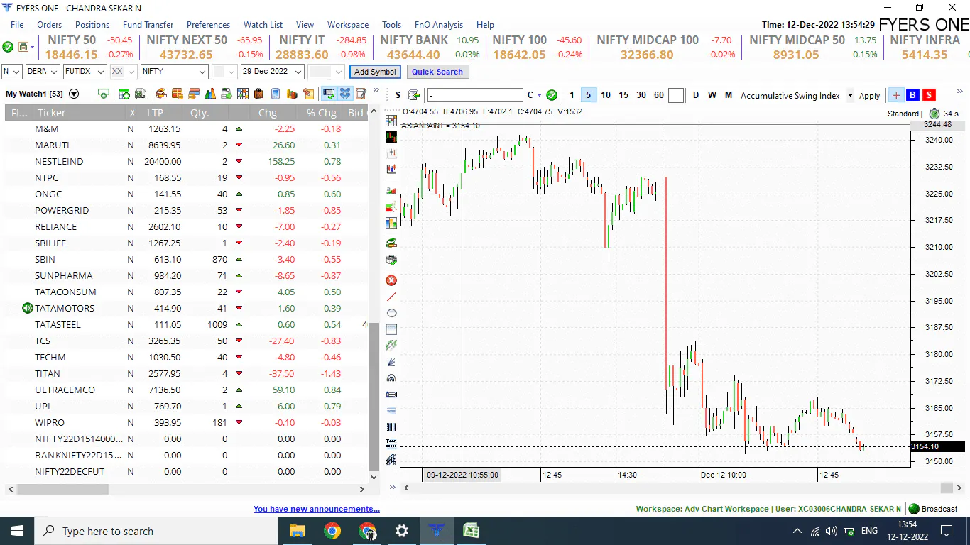This screenshot has width=970, height=545.
Task: Open the Workspace menu
Action: point(348,24)
